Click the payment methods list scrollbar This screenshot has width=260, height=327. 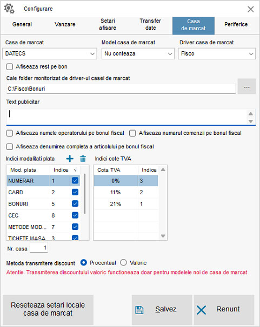85,194
